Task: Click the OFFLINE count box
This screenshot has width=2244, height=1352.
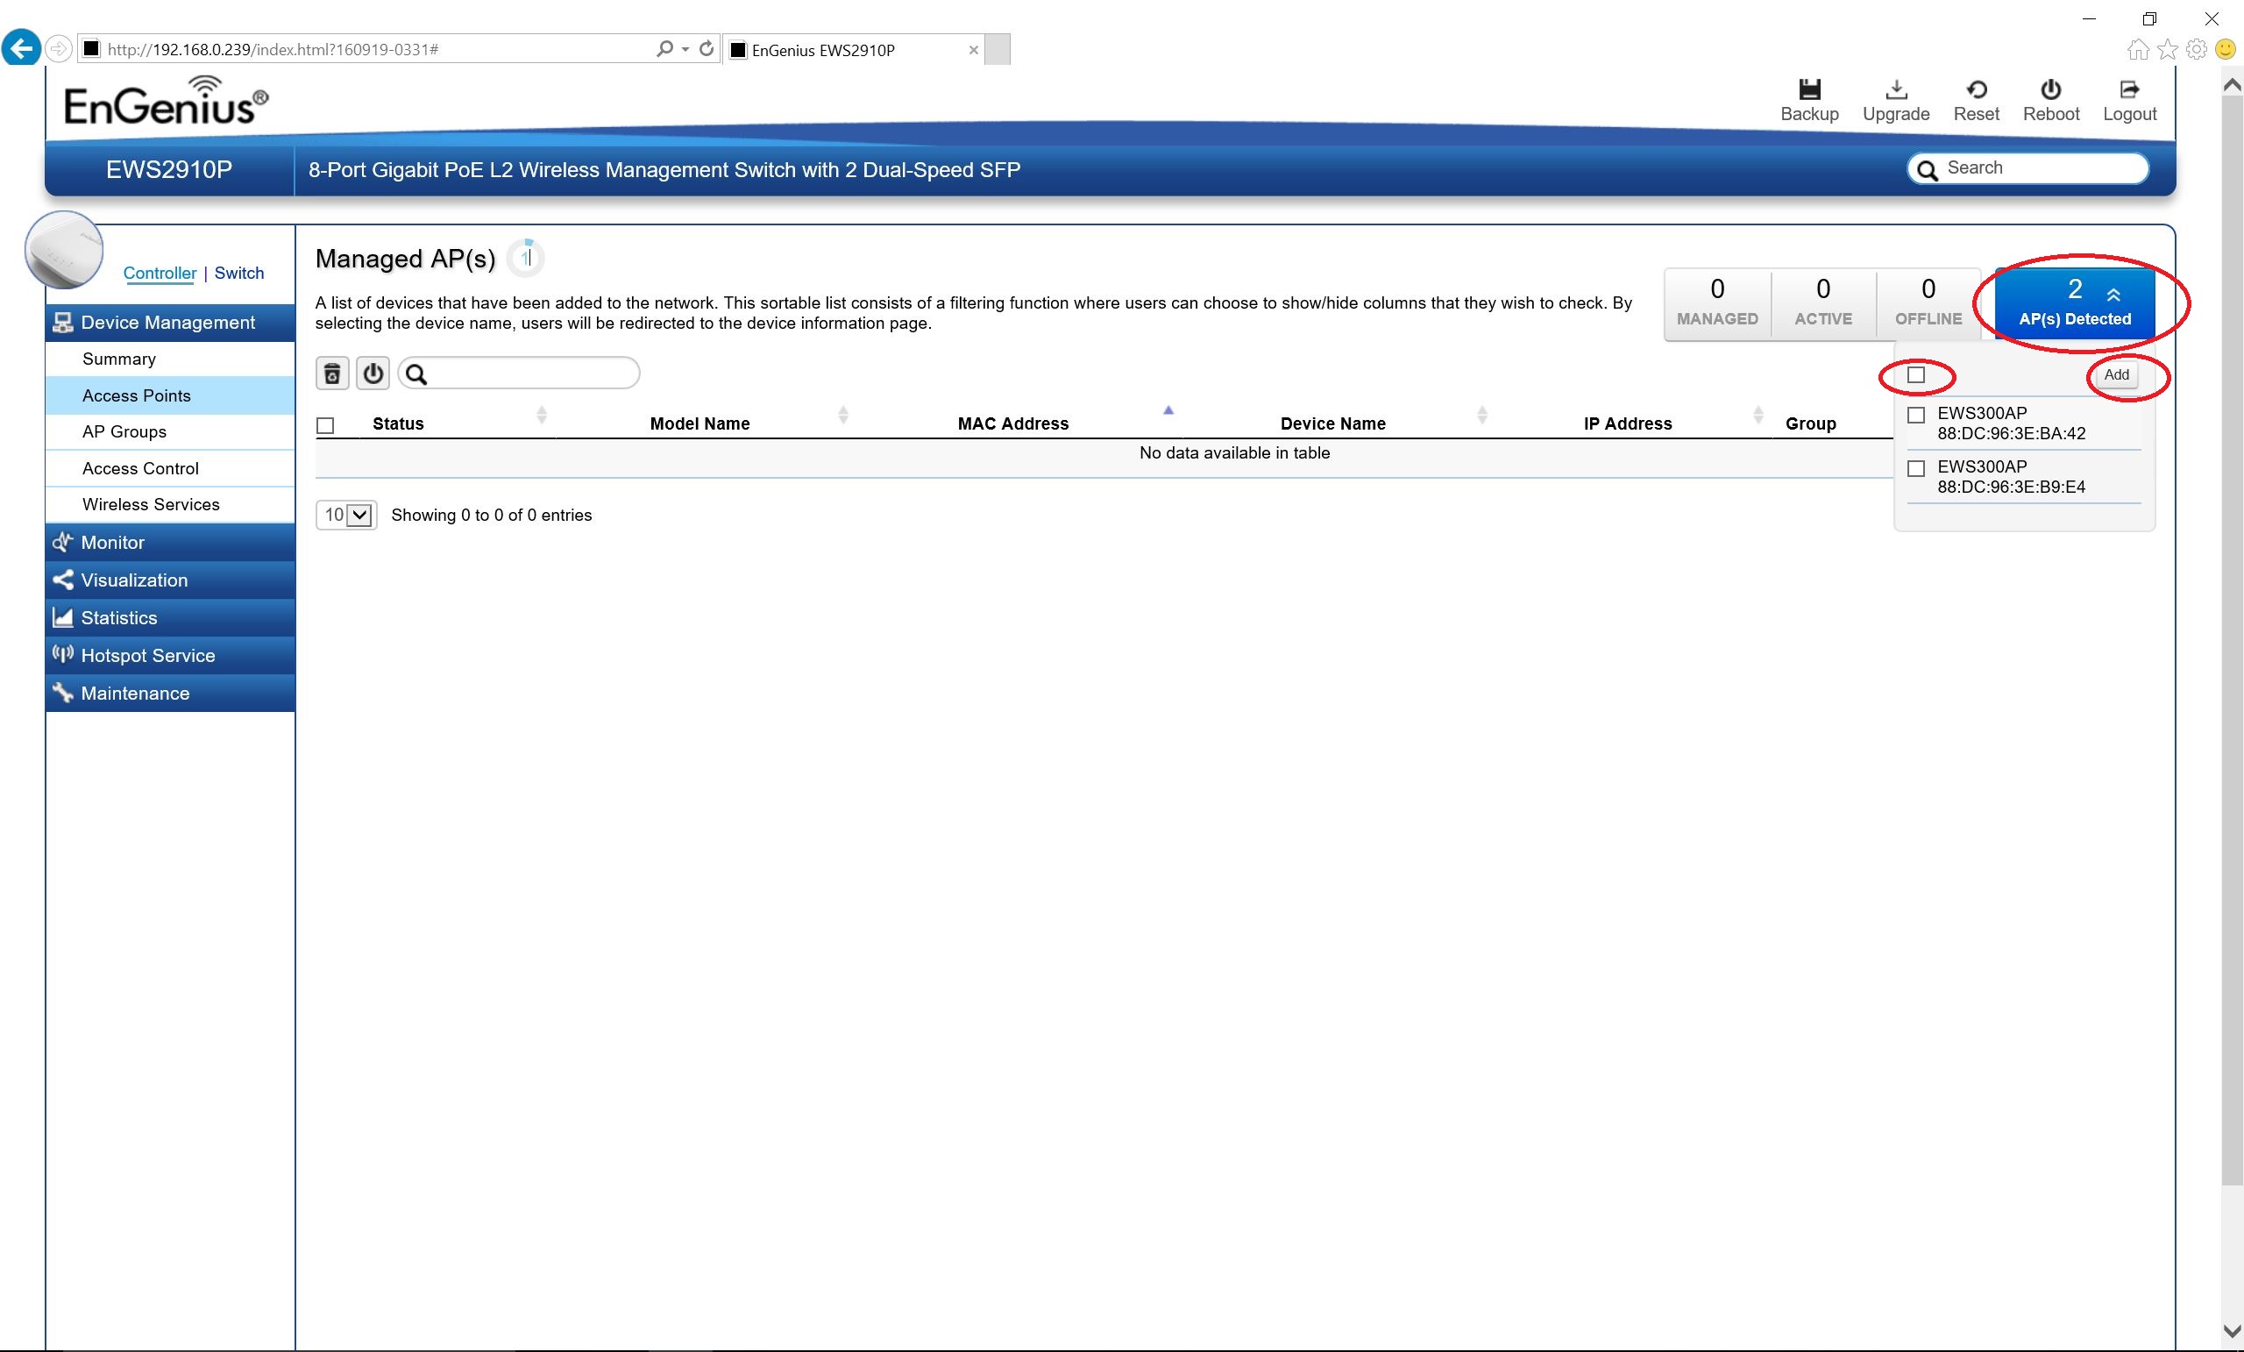Action: tap(1928, 303)
